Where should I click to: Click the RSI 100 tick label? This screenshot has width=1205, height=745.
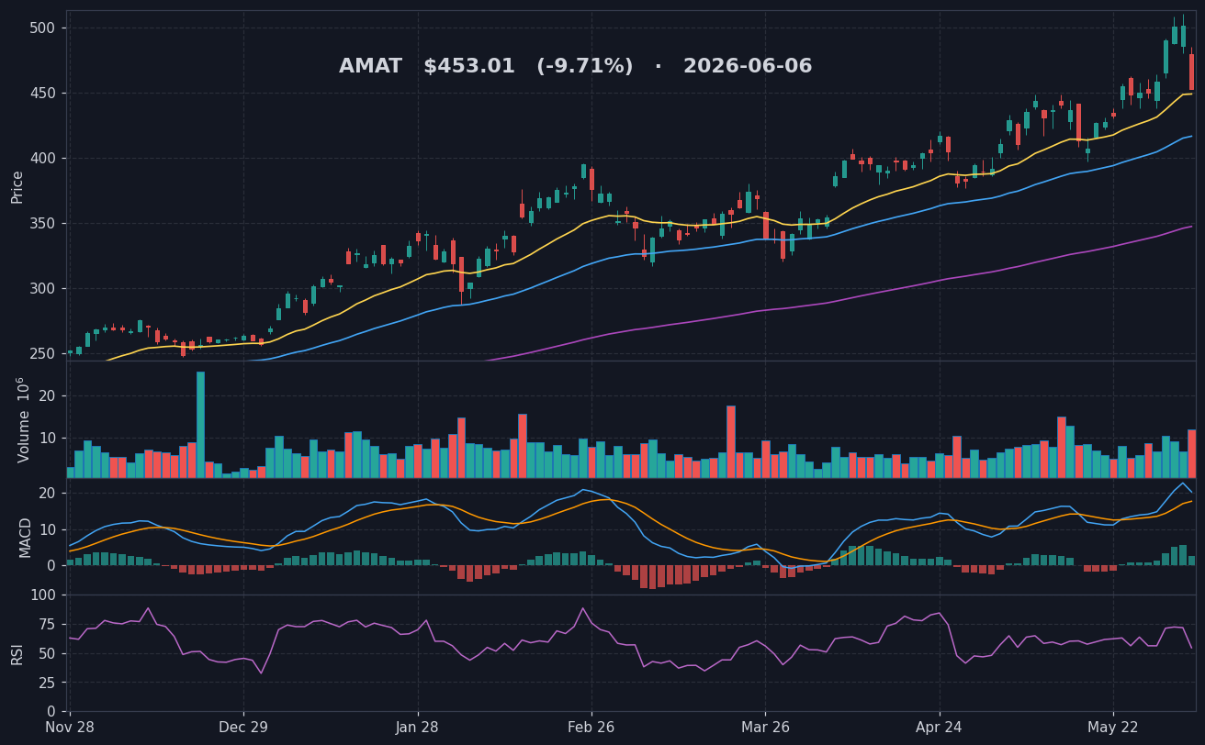[x=43, y=595]
